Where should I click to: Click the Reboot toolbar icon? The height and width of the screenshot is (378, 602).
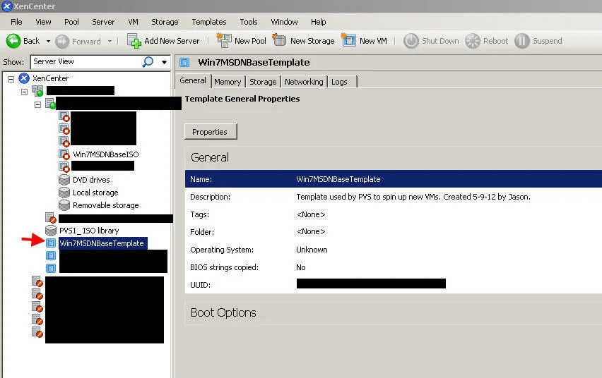tap(473, 41)
